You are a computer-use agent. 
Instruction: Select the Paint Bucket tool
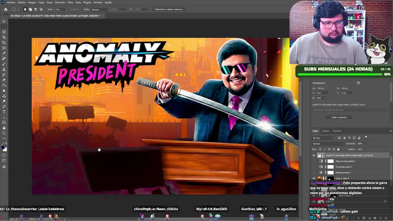(4, 85)
